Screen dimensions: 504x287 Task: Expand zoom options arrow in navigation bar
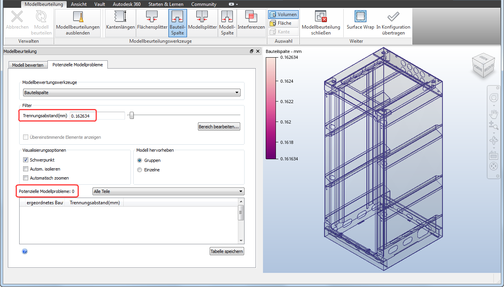point(494,133)
